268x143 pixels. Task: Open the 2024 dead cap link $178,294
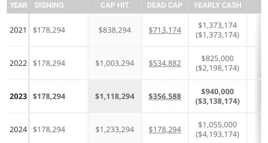[x=165, y=130]
